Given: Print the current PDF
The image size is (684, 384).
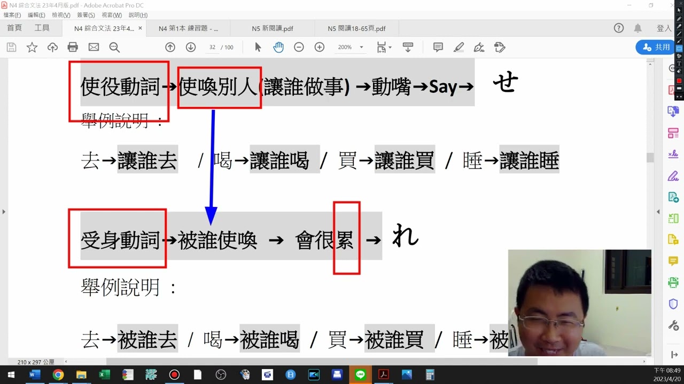Looking at the screenshot, I should (x=73, y=47).
